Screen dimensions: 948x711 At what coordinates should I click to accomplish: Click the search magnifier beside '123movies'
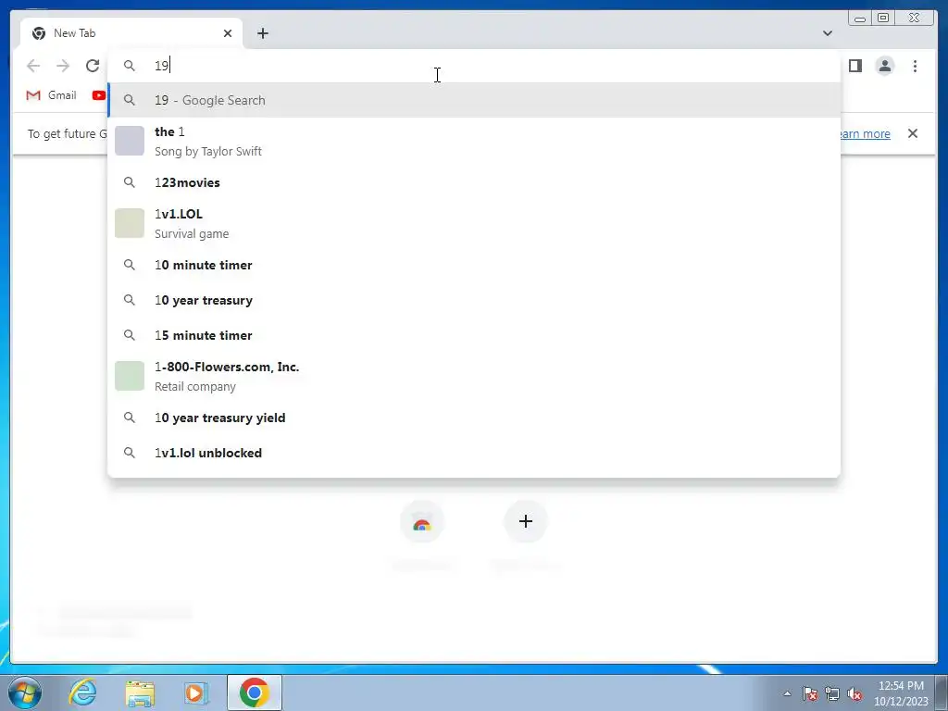pyautogui.click(x=130, y=182)
